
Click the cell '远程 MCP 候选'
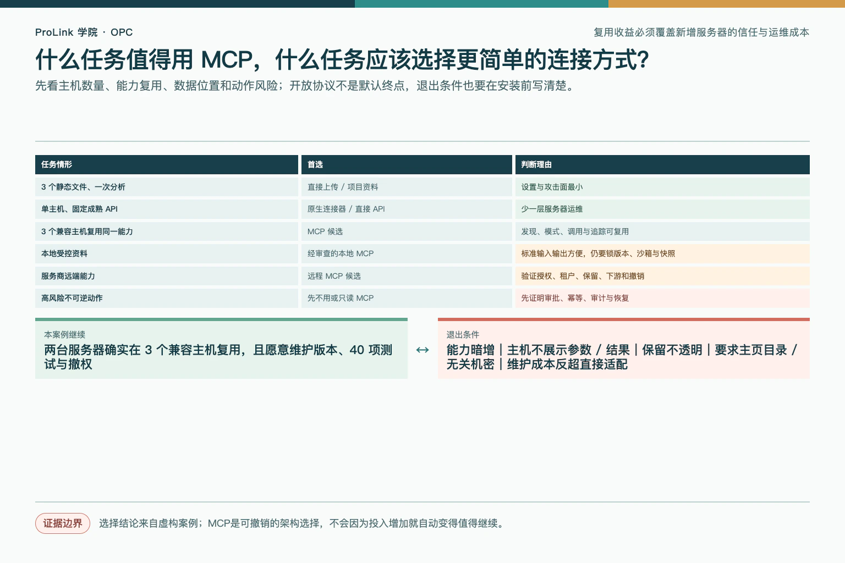pyautogui.click(x=407, y=276)
